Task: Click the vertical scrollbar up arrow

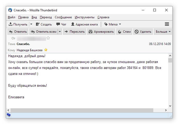Action: (x=170, y=56)
